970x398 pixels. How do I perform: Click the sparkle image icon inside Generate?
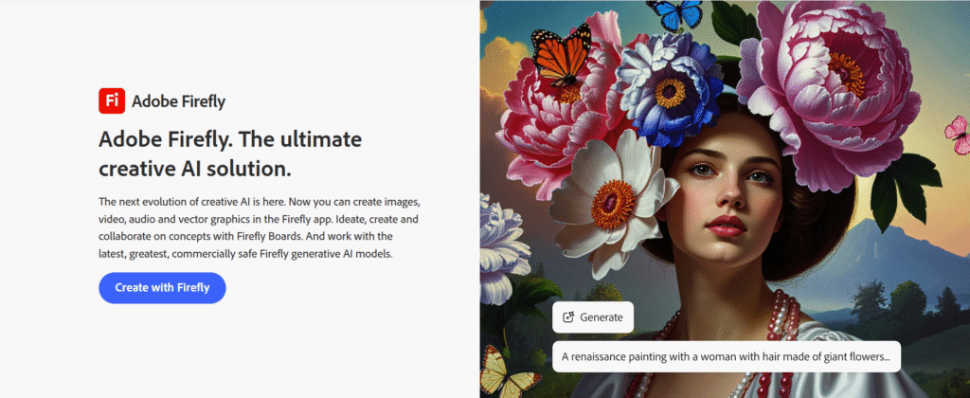(x=568, y=317)
